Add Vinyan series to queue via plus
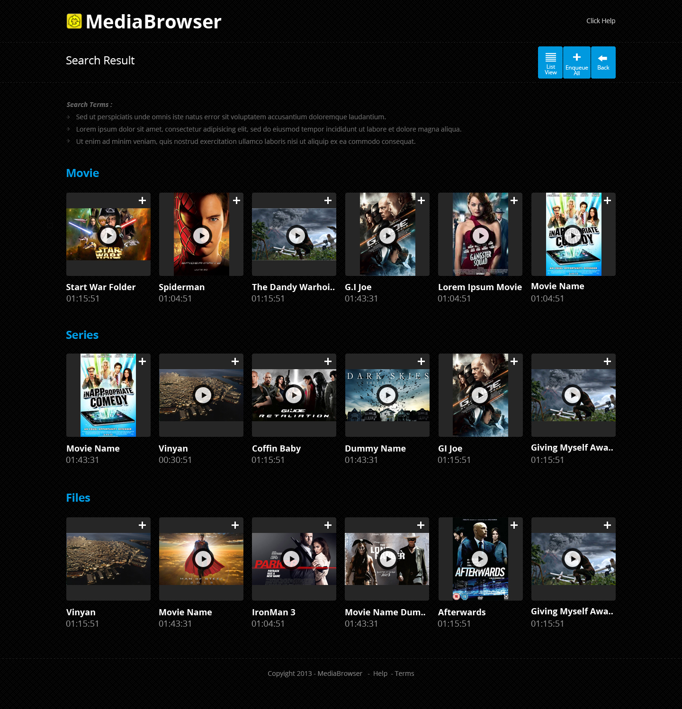This screenshot has height=709, width=682. [x=235, y=362]
